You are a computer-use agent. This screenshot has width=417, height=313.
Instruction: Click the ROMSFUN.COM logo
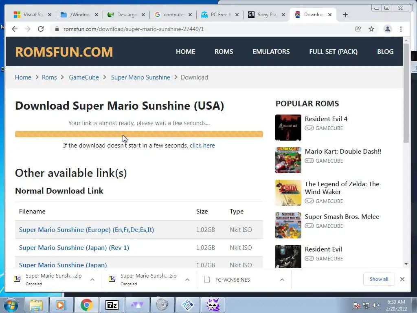pos(64,52)
